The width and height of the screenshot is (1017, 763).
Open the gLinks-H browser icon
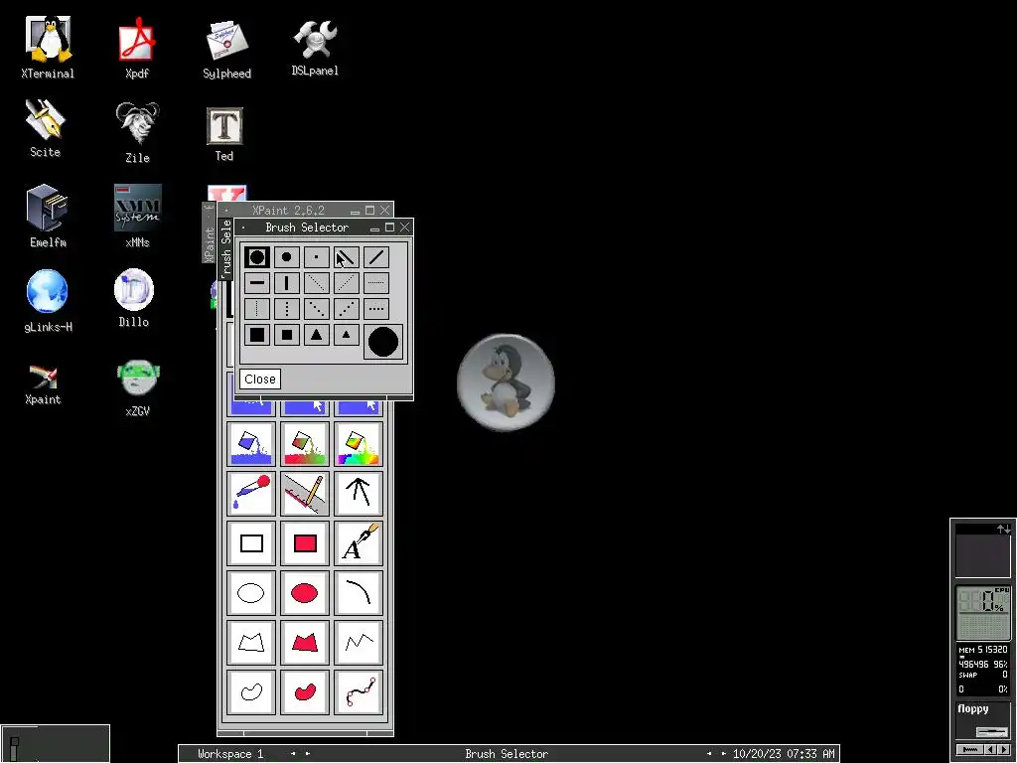tap(48, 301)
